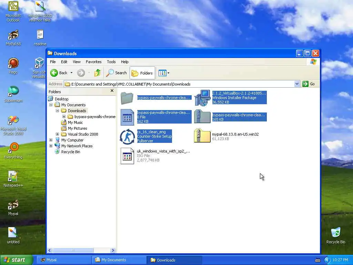This screenshot has height=265, width=353.
Task: Expand My Network Places tree node
Action: [51, 146]
